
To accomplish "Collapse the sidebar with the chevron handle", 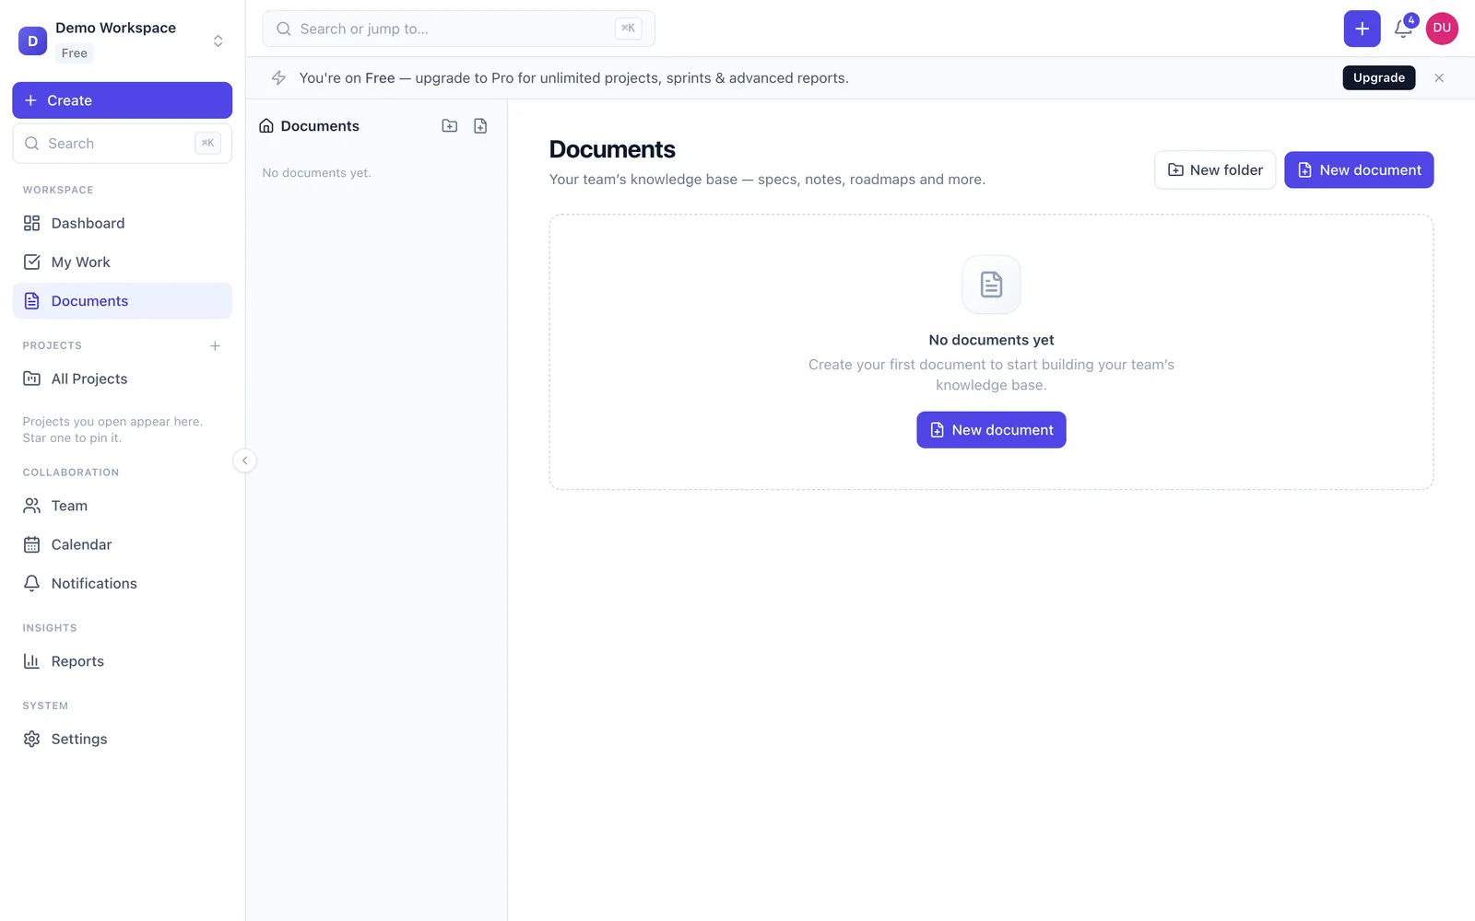I will (x=244, y=460).
